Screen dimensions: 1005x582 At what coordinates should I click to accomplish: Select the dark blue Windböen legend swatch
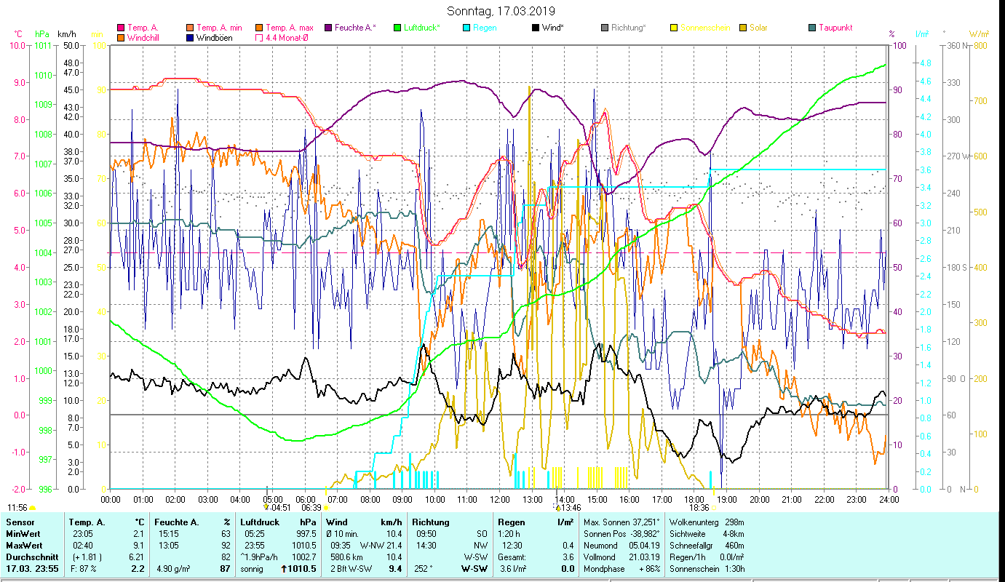[x=190, y=38]
